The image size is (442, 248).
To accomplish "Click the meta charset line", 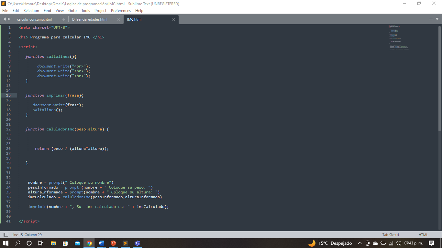I will [x=44, y=27].
